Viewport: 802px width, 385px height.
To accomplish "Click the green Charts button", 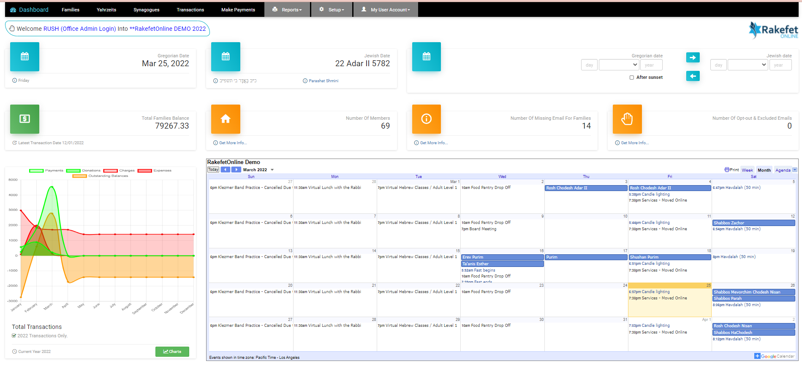I will click(172, 351).
